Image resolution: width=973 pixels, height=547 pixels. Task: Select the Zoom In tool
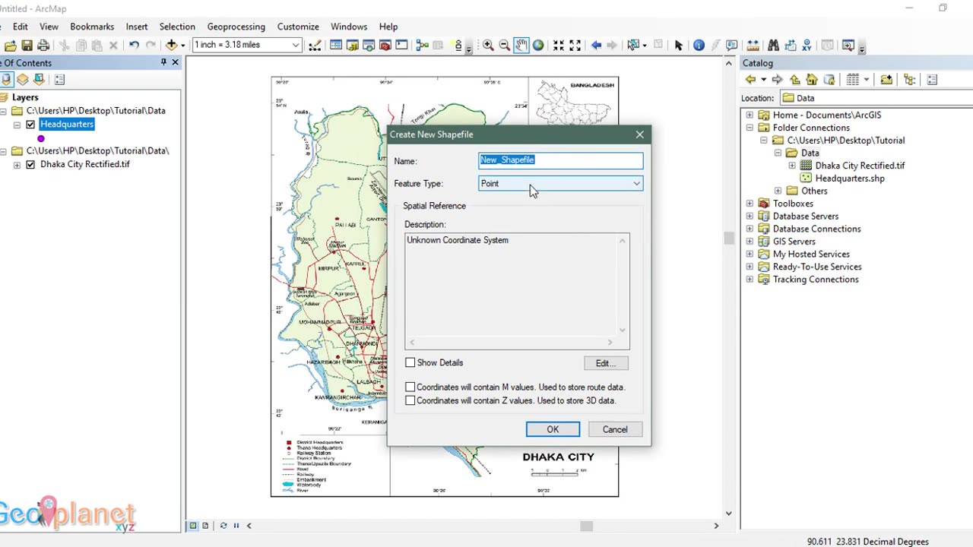[488, 46]
